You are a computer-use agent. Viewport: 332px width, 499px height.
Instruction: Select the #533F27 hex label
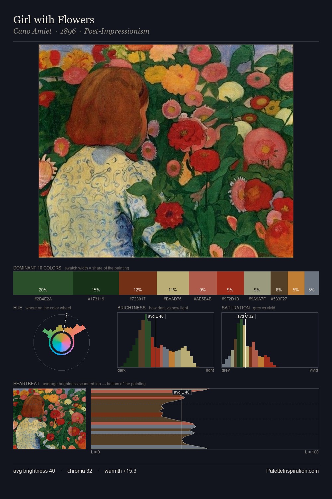tap(279, 299)
